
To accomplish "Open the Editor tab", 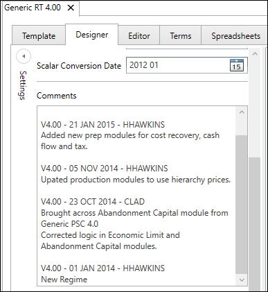I will (x=139, y=36).
